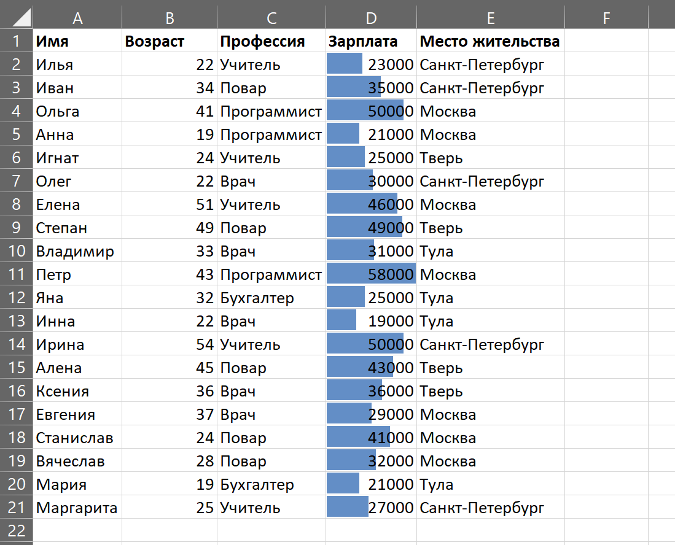The width and height of the screenshot is (675, 545).
Task: Select Бухгалтер cell in row 12
Action: 271,298
